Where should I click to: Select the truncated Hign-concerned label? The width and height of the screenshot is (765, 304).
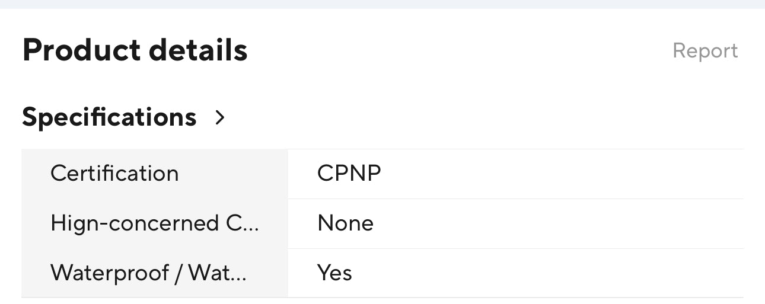(x=154, y=223)
